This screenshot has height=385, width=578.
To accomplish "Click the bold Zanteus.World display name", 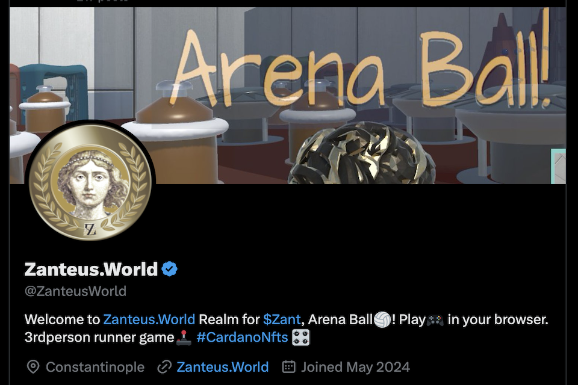I will [x=91, y=269].
